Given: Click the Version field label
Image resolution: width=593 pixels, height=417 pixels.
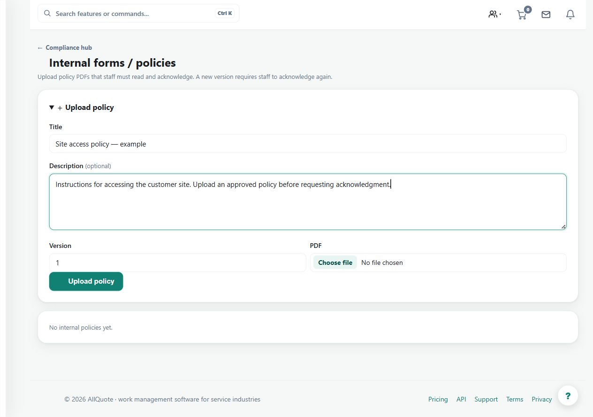Looking at the screenshot, I should pos(60,246).
